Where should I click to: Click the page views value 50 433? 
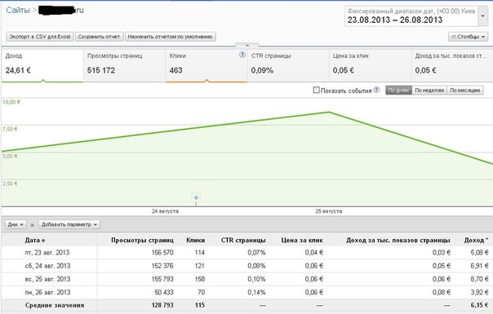[164, 292]
